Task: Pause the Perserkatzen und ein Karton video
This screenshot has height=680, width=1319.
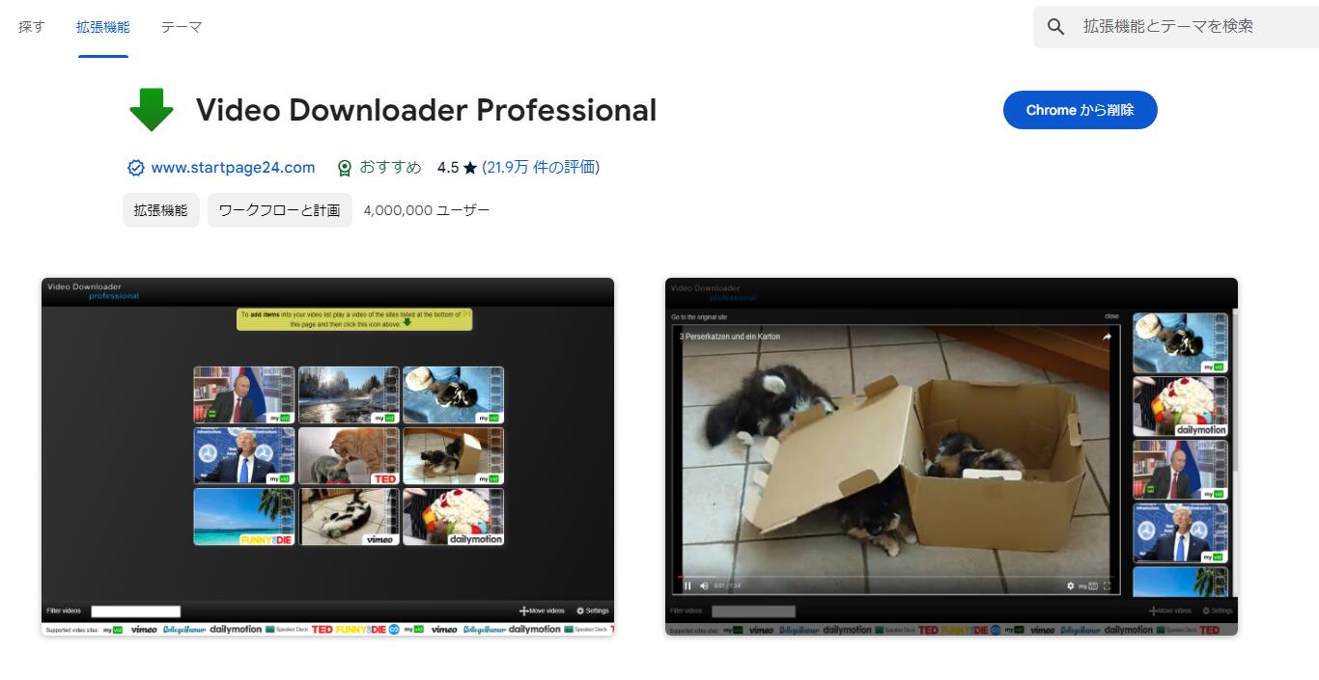Action: 688,585
